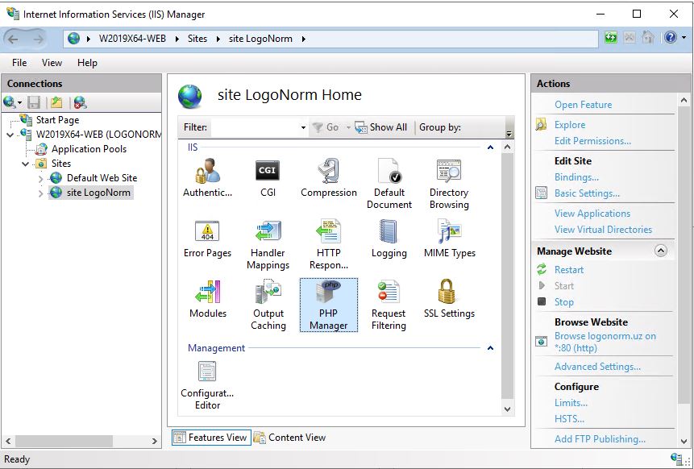694x469 pixels.
Task: Open the Configuration Editor feature
Action: 207,385
